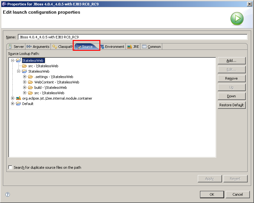254x203 pixels.
Task: Click the build folder icon
Action: 30,88
